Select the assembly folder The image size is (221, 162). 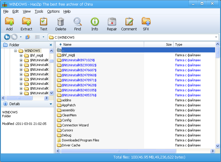pyautogui.click(x=68, y=110)
